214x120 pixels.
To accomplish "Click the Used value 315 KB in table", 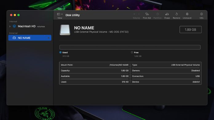I will [125, 82].
